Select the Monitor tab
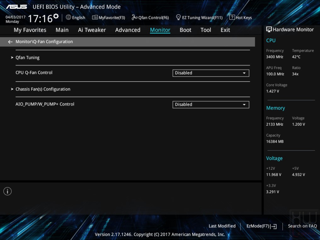 tap(160, 30)
